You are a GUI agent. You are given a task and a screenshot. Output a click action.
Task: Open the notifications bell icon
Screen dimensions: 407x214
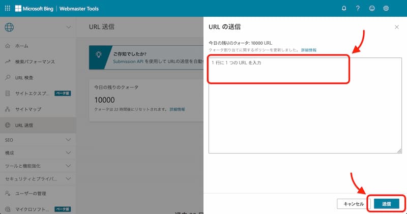click(x=344, y=8)
